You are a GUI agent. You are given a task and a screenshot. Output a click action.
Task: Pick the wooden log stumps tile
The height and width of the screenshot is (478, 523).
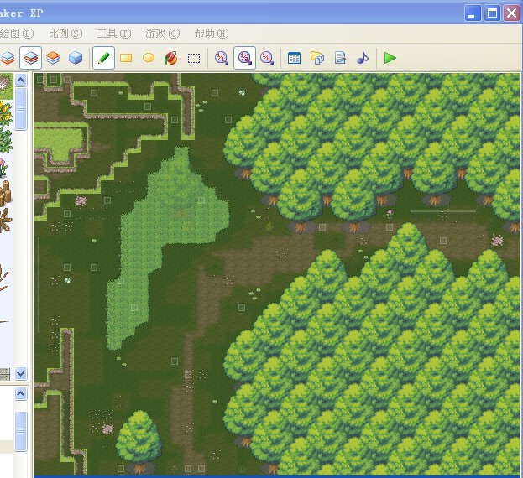6,194
